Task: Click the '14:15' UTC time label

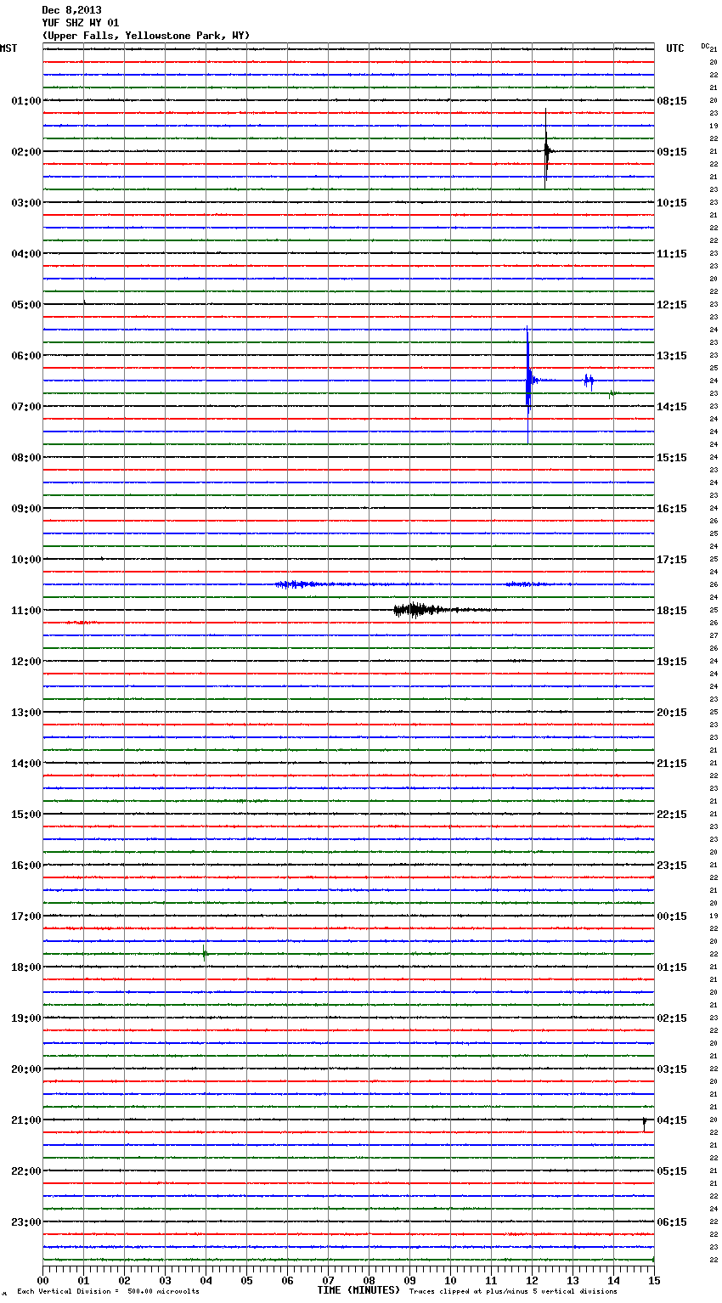Action: (672, 406)
